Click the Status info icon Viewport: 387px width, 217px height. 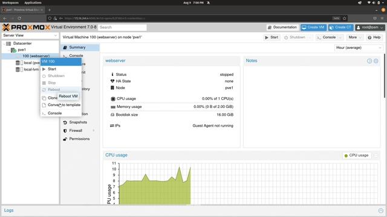(112, 75)
